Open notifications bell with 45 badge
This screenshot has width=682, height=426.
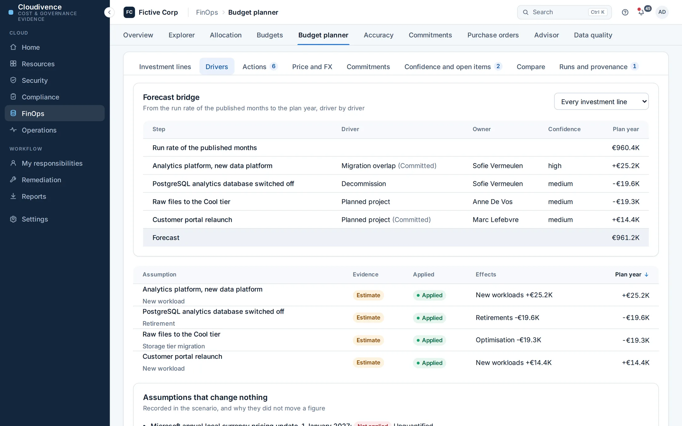pyautogui.click(x=641, y=12)
